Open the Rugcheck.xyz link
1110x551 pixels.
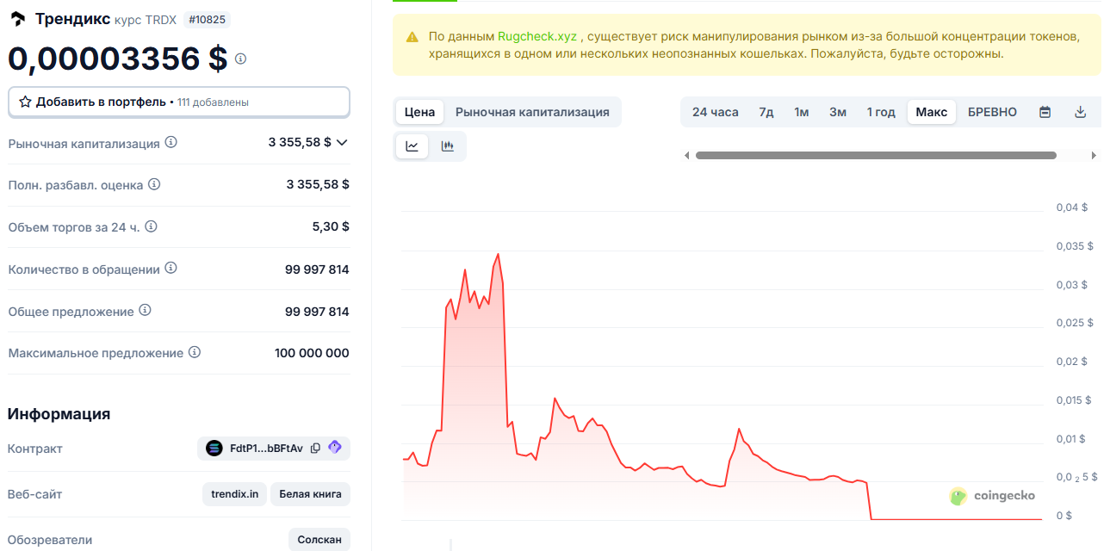(x=537, y=37)
